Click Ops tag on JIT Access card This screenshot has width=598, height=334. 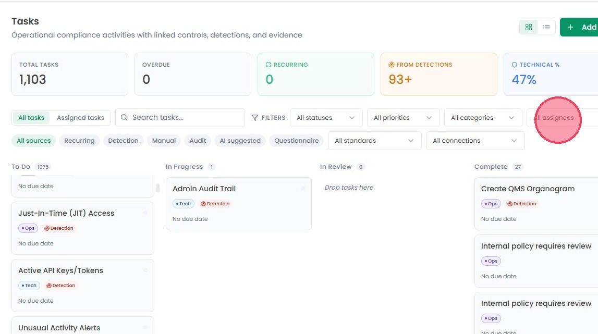(x=28, y=228)
